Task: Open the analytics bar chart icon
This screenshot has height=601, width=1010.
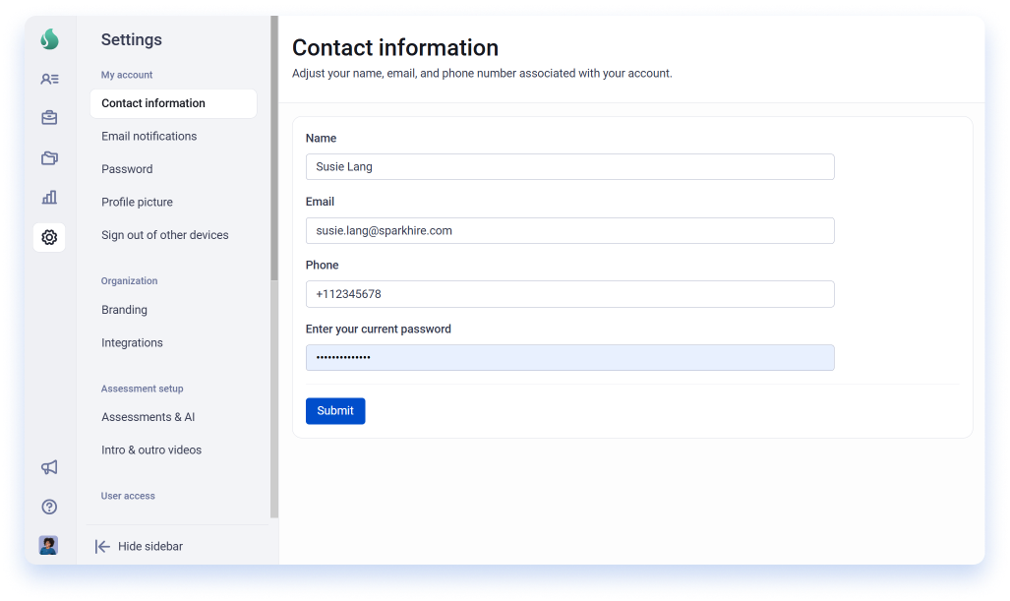Action: pyautogui.click(x=49, y=197)
